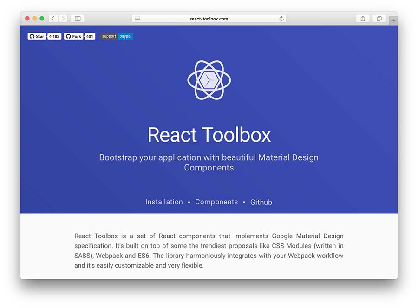This screenshot has width=418, height=308.
Task: Click the React Toolbox atom logo
Action: click(x=209, y=80)
